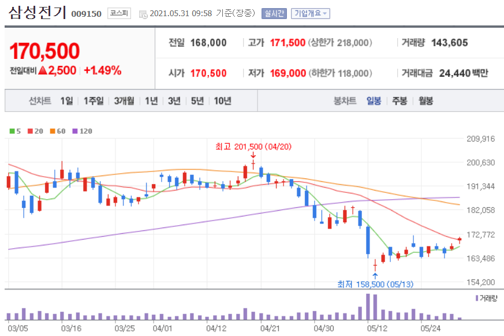
Task: Select the 1주일 line chart period
Action: coord(94,101)
